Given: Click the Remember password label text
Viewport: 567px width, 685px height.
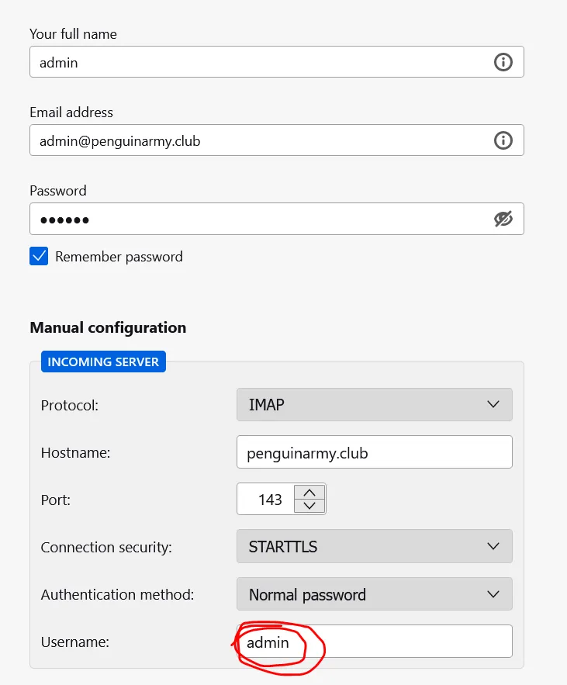Looking at the screenshot, I should [x=119, y=257].
